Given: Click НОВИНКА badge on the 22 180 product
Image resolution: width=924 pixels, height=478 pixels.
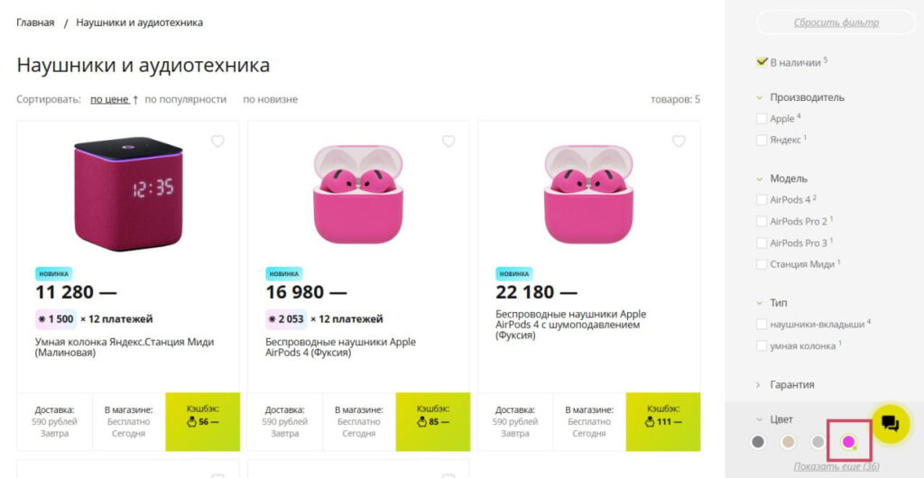Looking at the screenshot, I should coord(514,273).
